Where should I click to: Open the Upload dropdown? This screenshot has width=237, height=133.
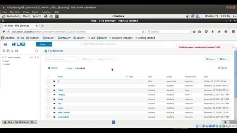[x=211, y=59]
